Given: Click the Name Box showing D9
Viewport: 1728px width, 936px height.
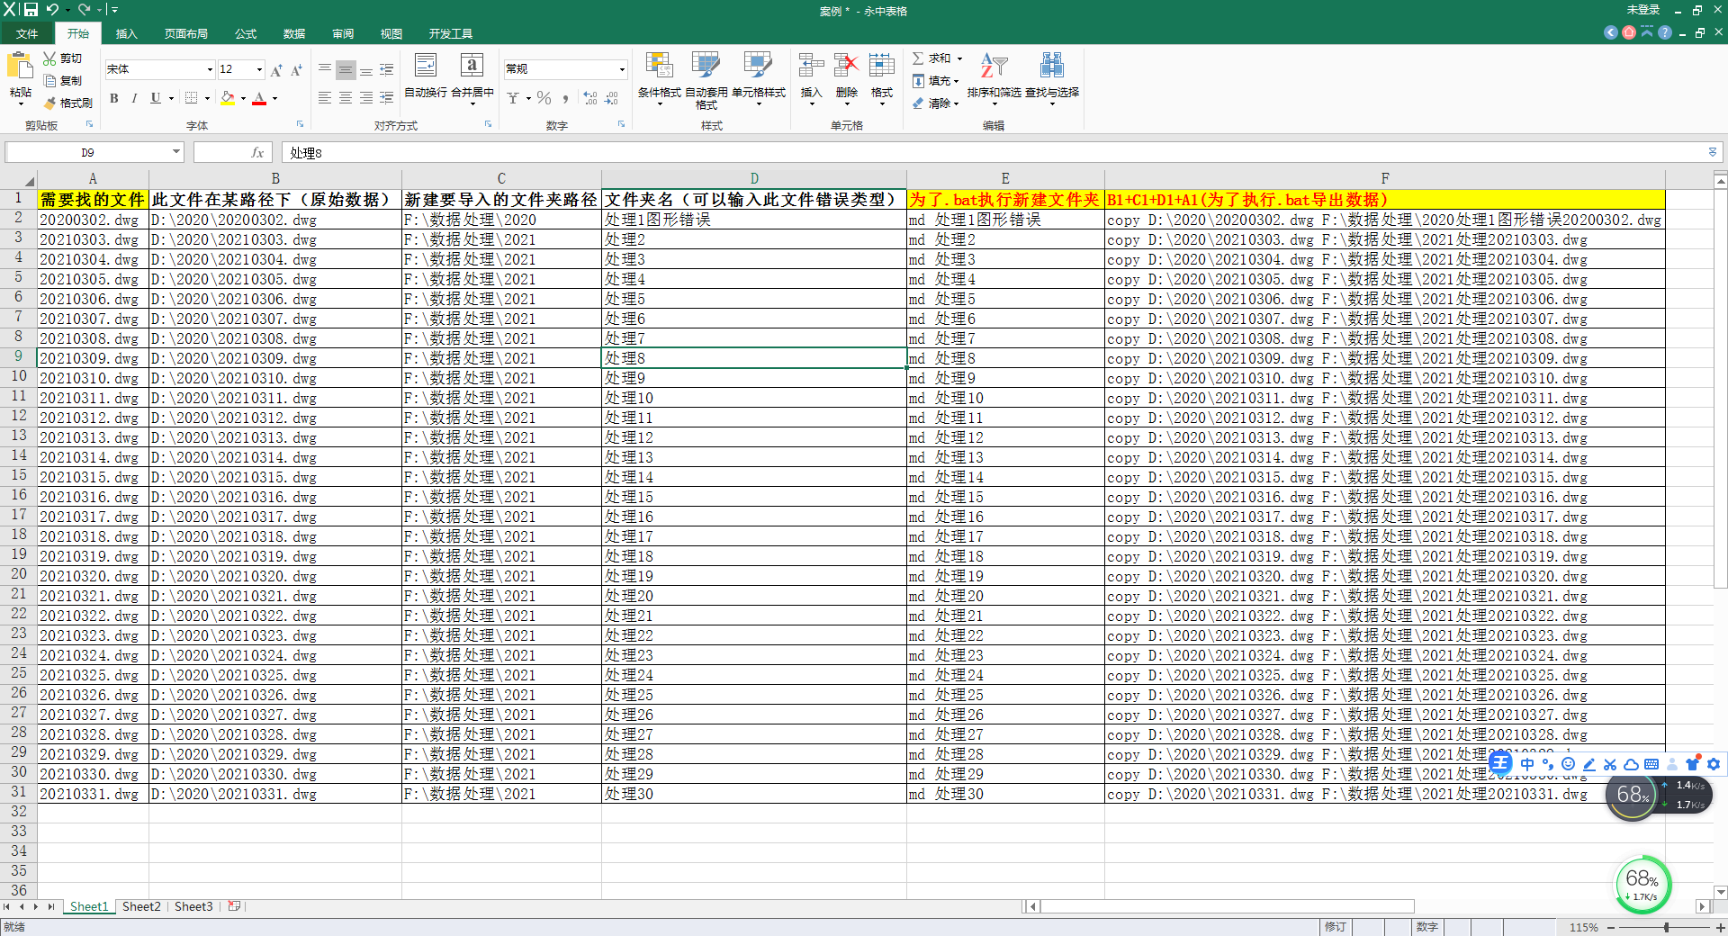Looking at the screenshot, I should pos(87,153).
